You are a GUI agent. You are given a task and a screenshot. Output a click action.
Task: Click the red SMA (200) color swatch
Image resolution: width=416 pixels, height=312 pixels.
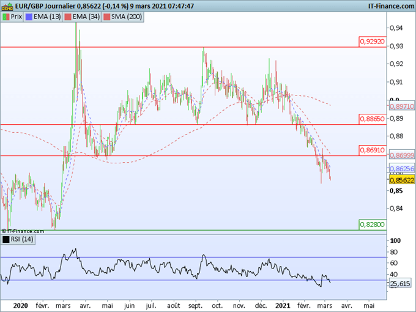(x=106, y=17)
